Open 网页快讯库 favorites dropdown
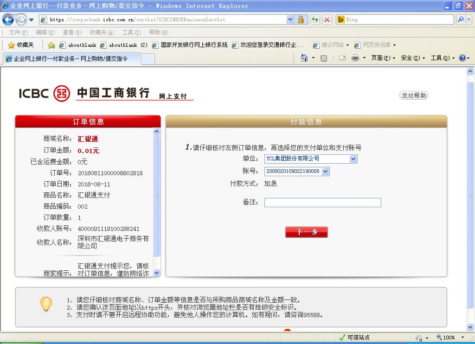Viewport: 475px width, 344px height. (375, 45)
